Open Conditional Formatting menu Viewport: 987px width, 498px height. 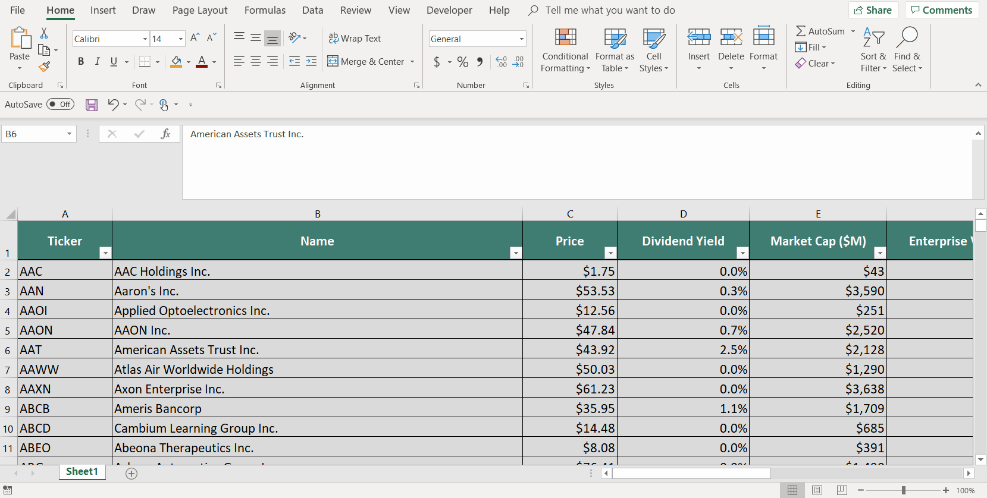(565, 51)
